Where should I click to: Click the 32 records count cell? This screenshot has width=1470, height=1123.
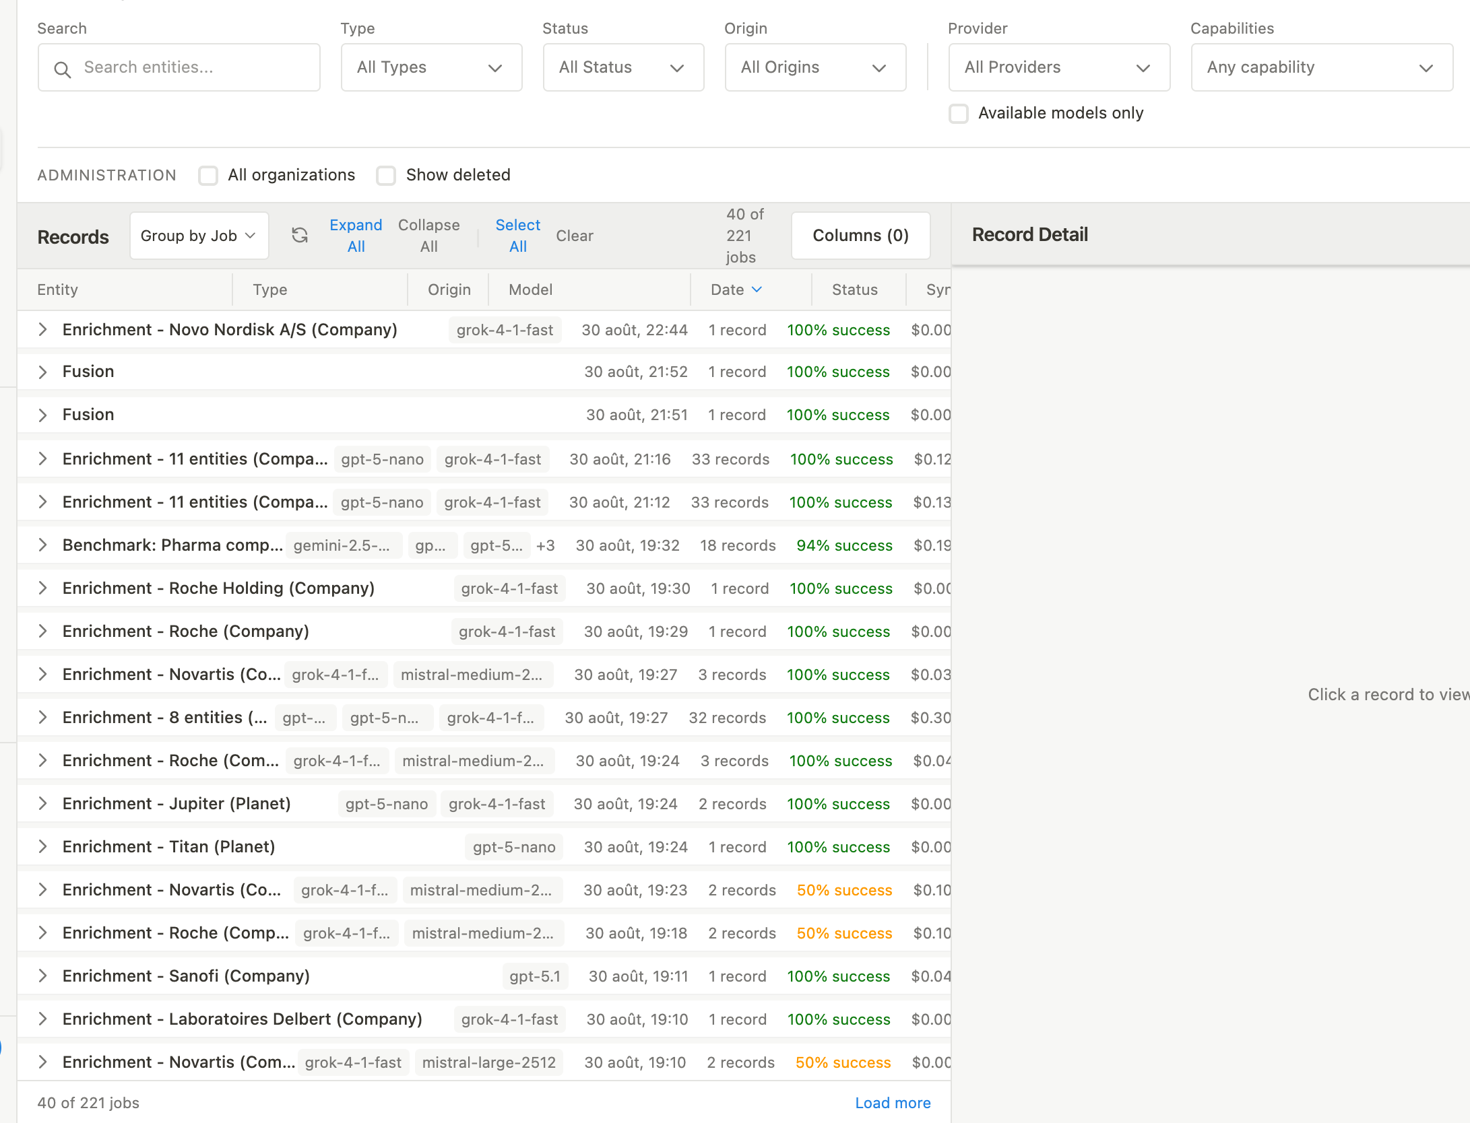click(728, 718)
